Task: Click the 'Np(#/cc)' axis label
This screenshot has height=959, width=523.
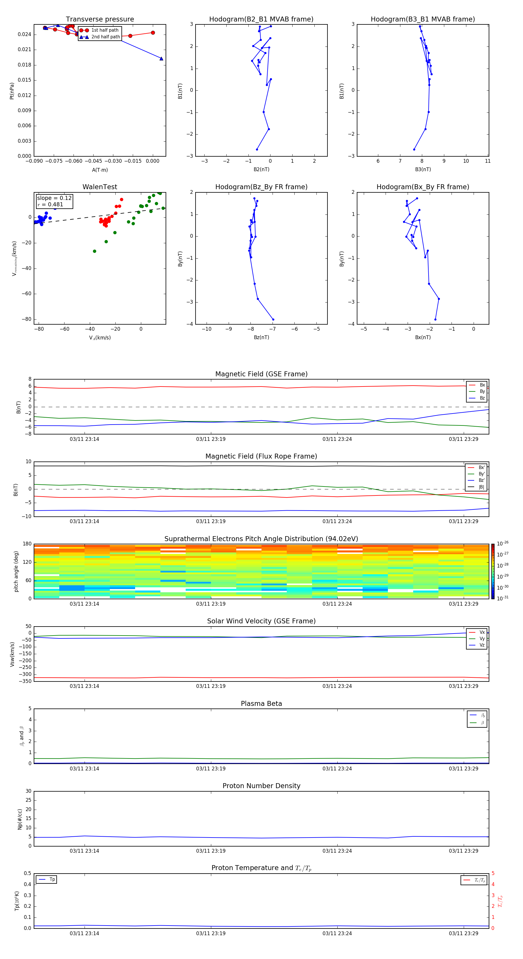Action: 20,819
